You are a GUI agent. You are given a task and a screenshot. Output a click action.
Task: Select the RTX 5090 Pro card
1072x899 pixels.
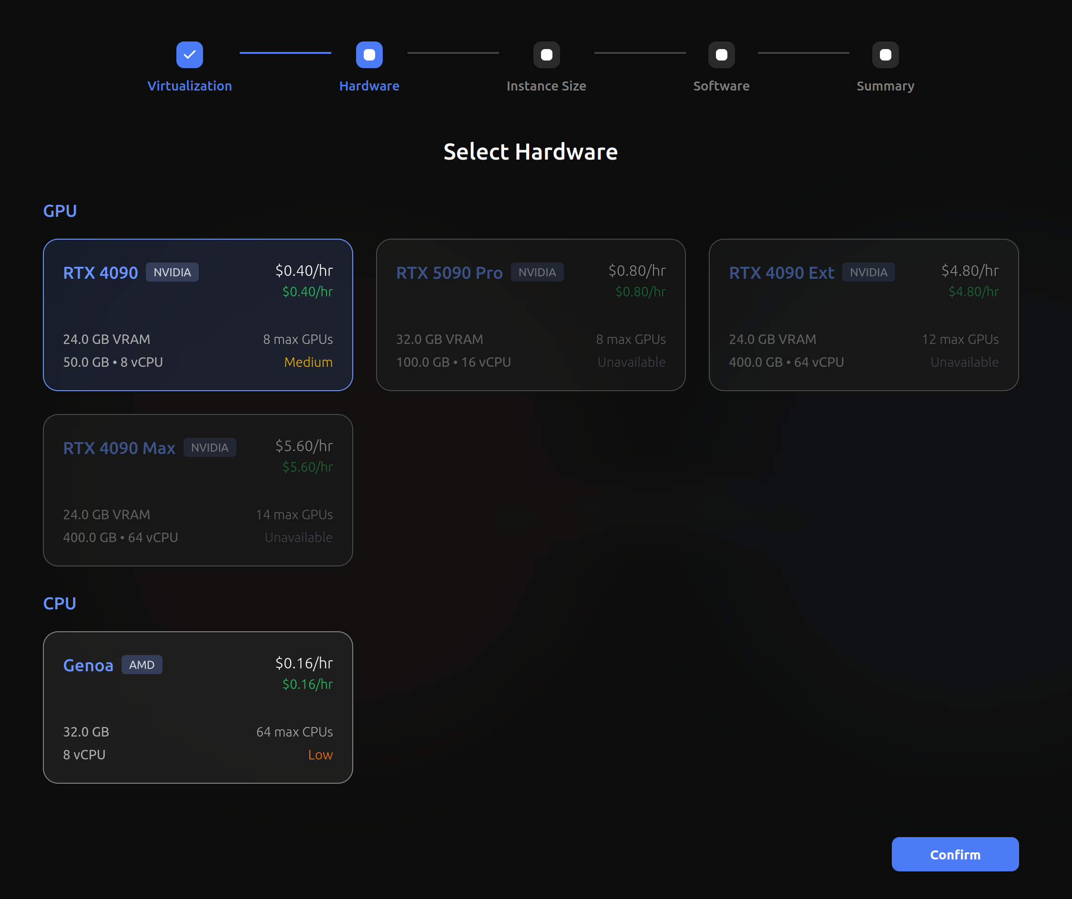click(x=531, y=315)
